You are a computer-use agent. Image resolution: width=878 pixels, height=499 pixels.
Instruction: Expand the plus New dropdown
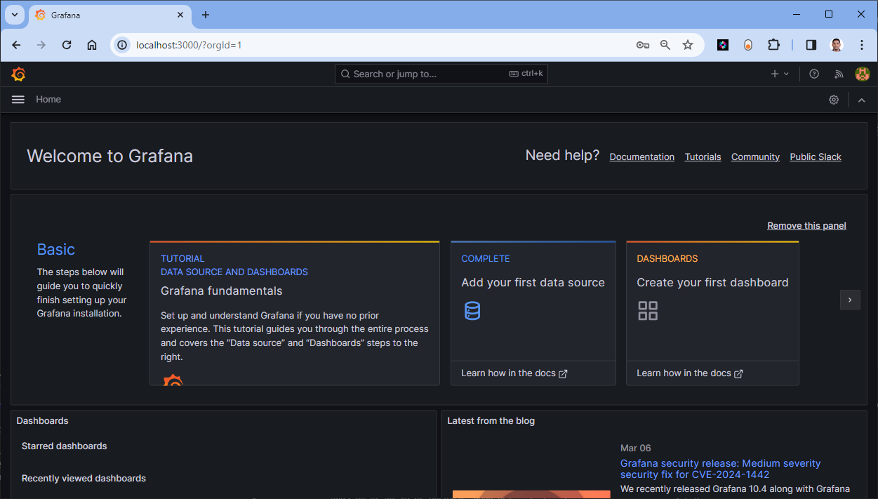(780, 74)
